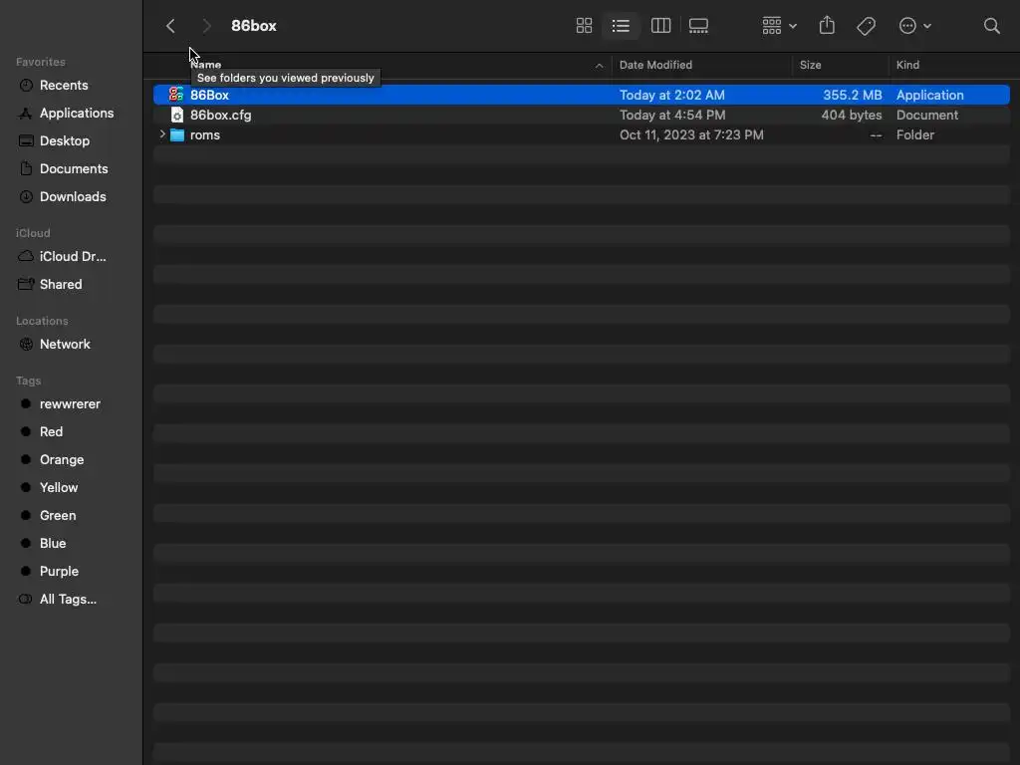Image resolution: width=1020 pixels, height=765 pixels.
Task: Toggle sort direction arrow in Name column
Action: point(599,66)
